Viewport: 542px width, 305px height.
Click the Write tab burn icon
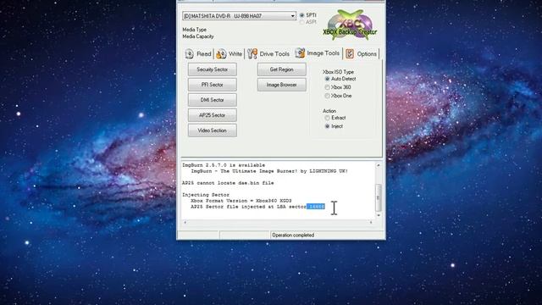point(221,54)
